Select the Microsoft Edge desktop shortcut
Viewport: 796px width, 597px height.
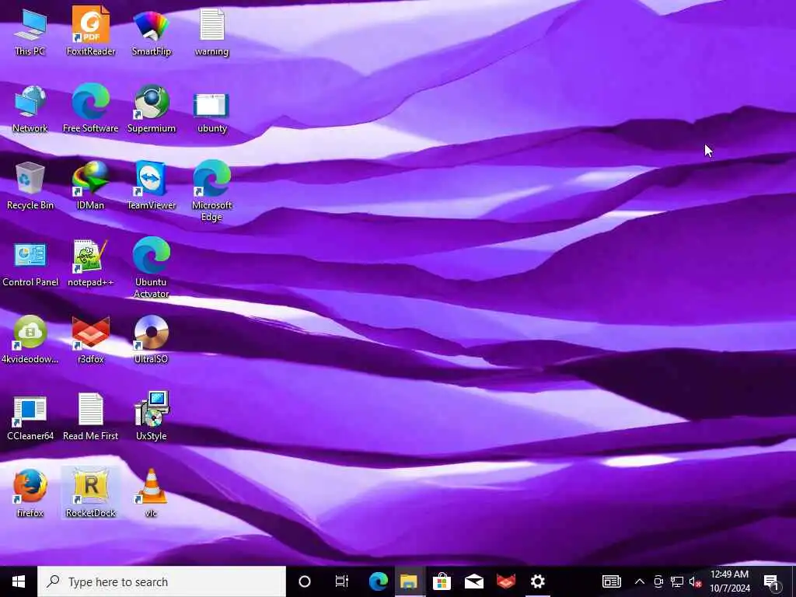point(211,191)
